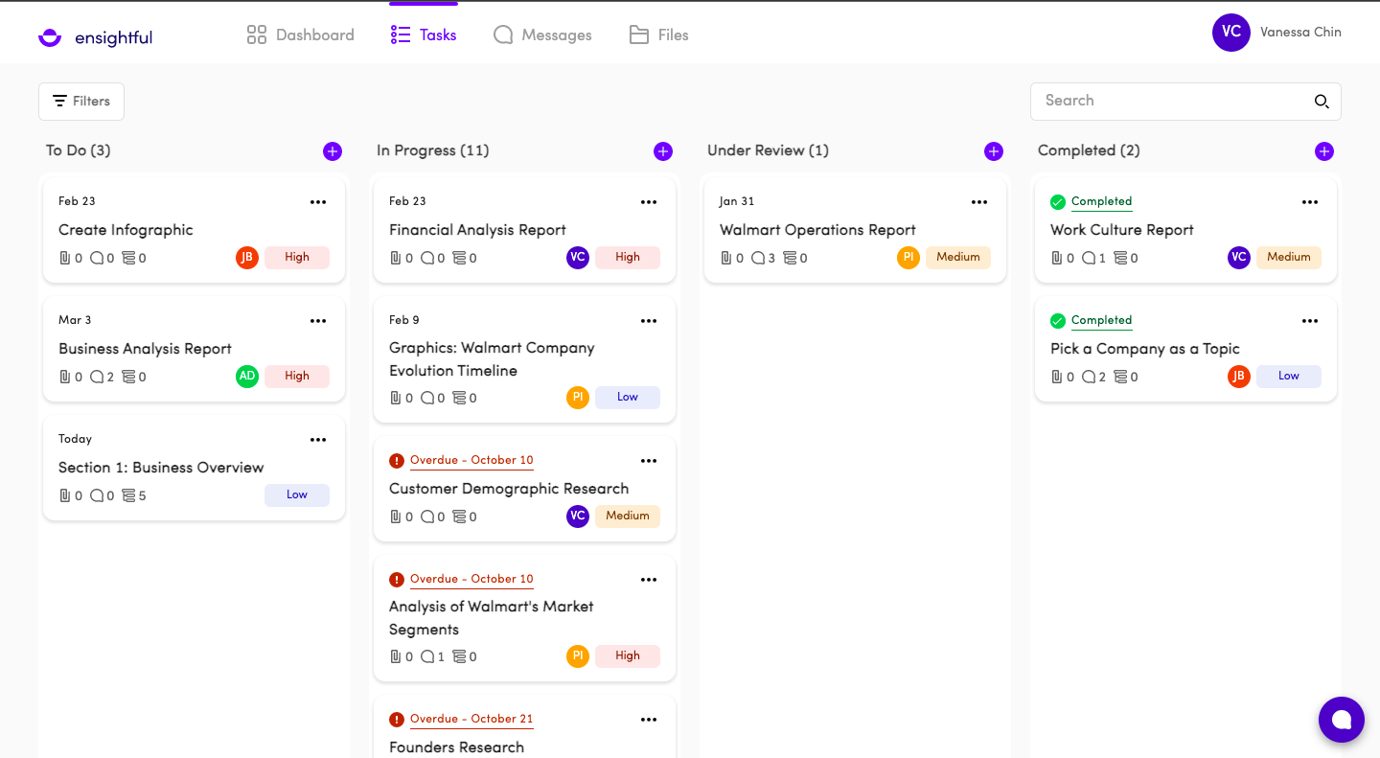Toggle the completed check on Work Culture Report
This screenshot has height=758, width=1380.
coord(1058,201)
